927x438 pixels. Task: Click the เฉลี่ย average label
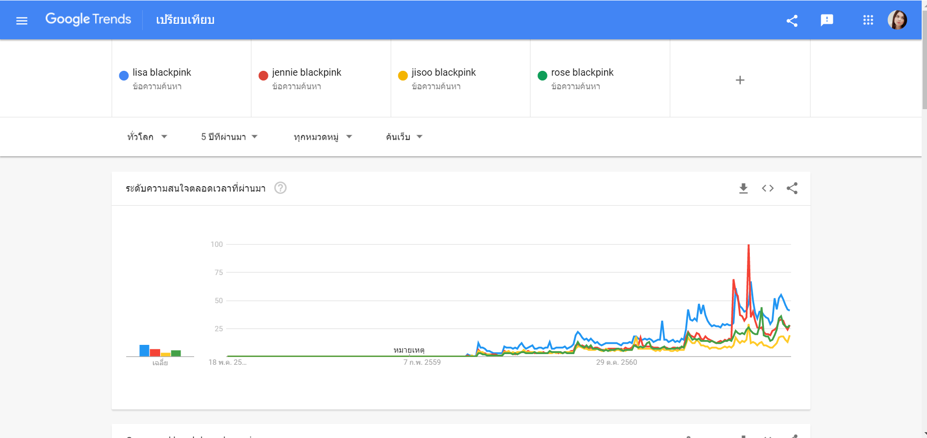[x=160, y=363]
